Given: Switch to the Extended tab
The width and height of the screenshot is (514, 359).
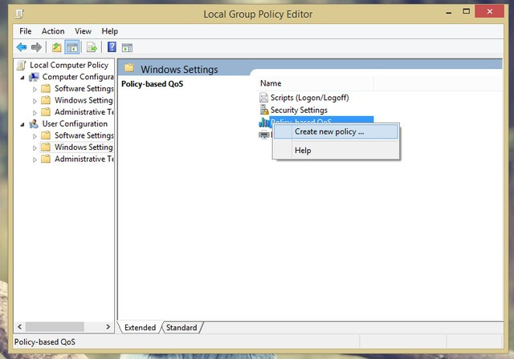Looking at the screenshot, I should coord(140,328).
